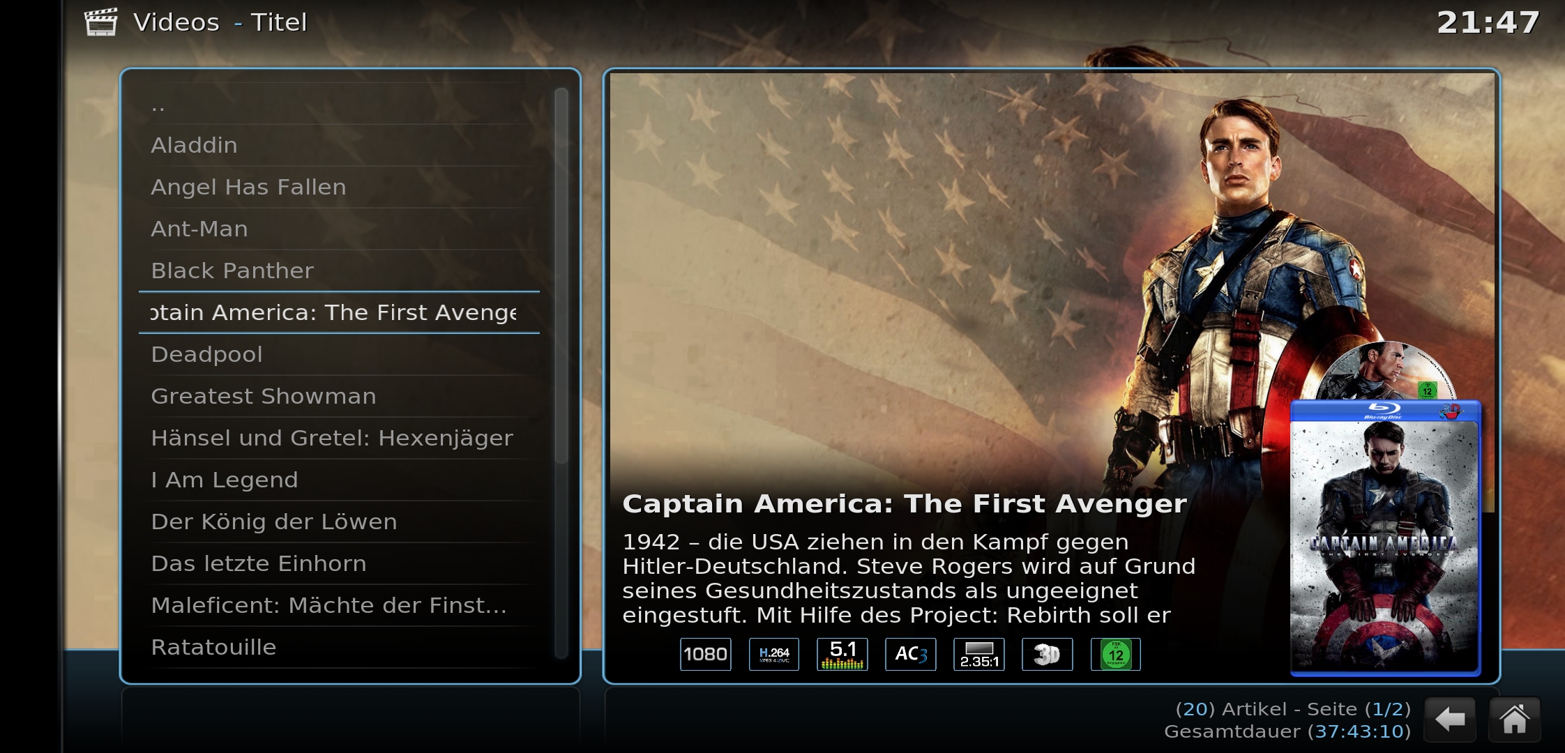The image size is (1565, 753).
Task: Click the Videos clapperboard icon
Action: (x=101, y=22)
